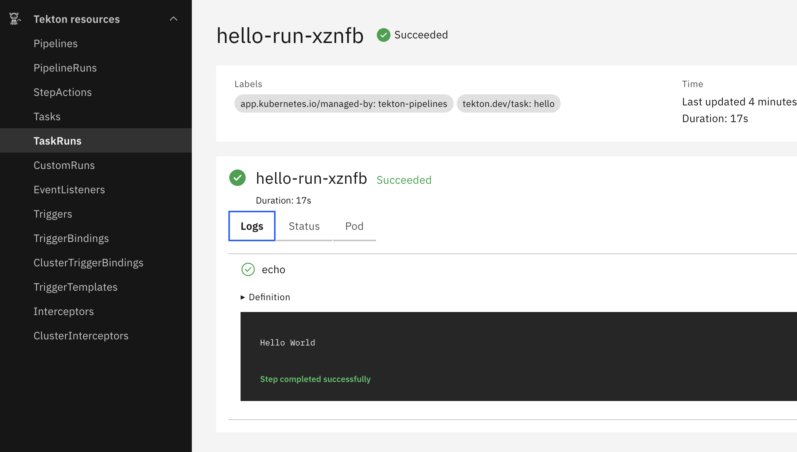Click the green checkmark beside hello-run-xznfb task

point(238,178)
